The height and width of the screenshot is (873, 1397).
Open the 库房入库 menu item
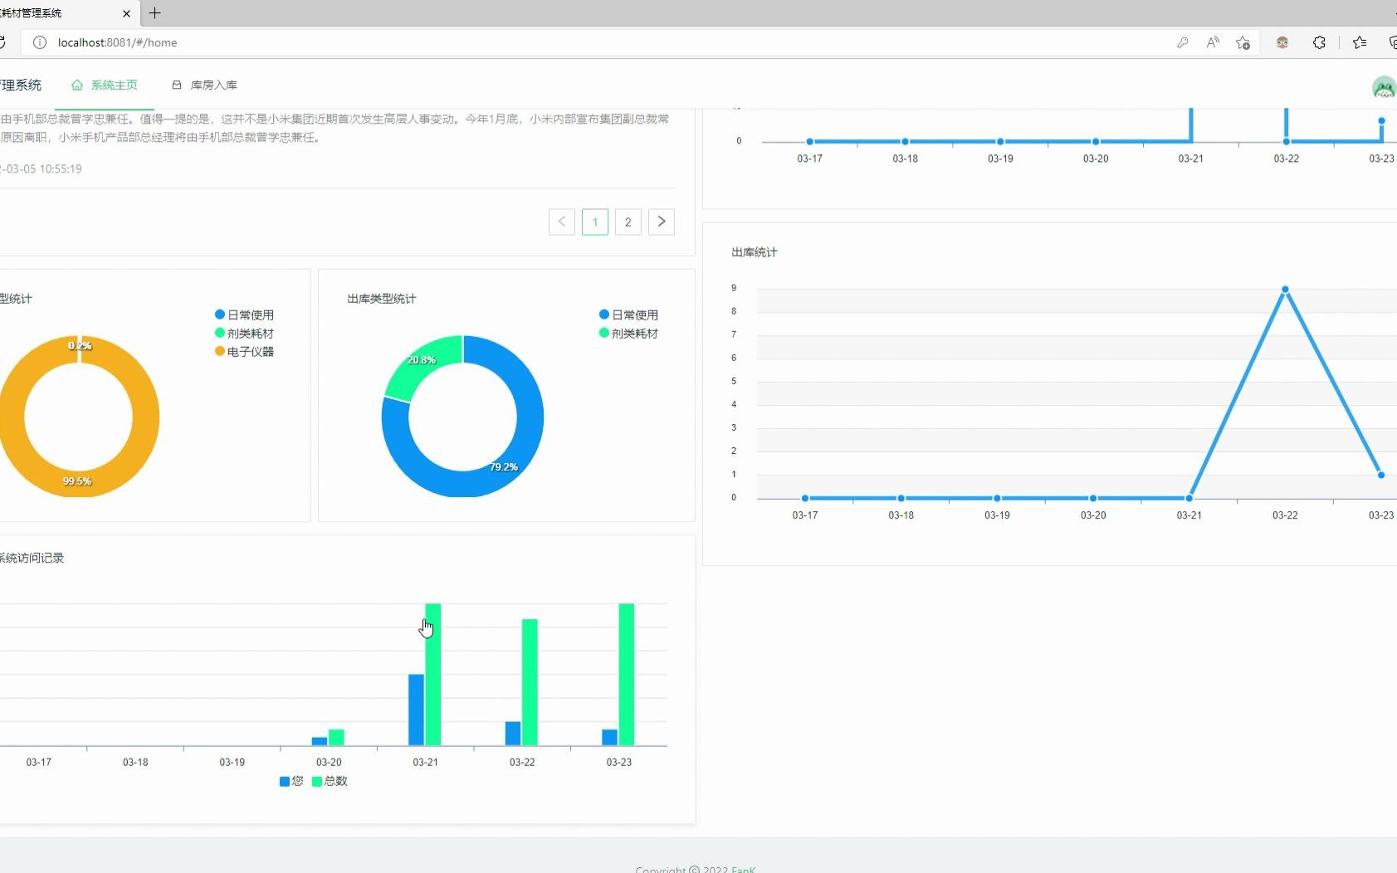[x=204, y=85]
